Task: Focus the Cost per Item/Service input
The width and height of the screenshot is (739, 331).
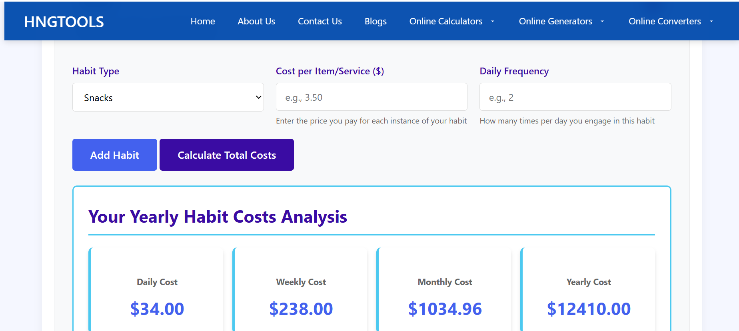Action: pyautogui.click(x=371, y=97)
